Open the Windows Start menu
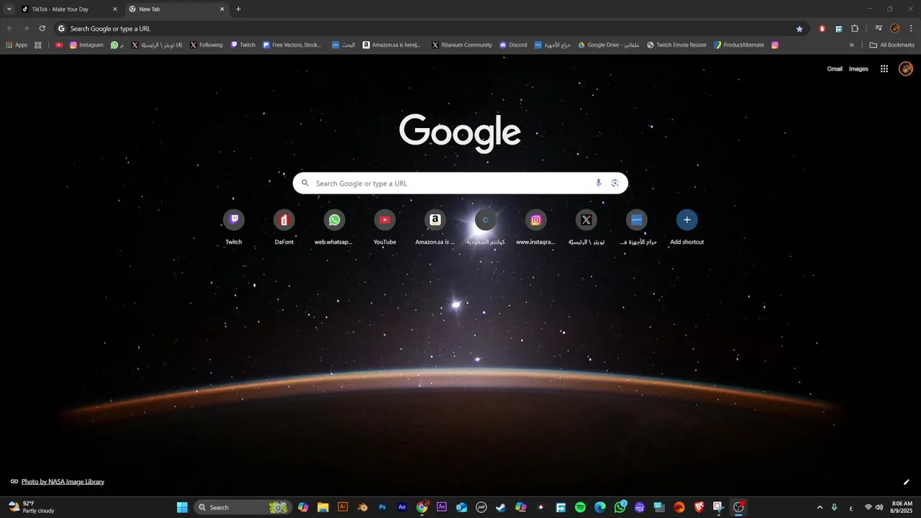Viewport: 921px width, 518px height. click(182, 507)
